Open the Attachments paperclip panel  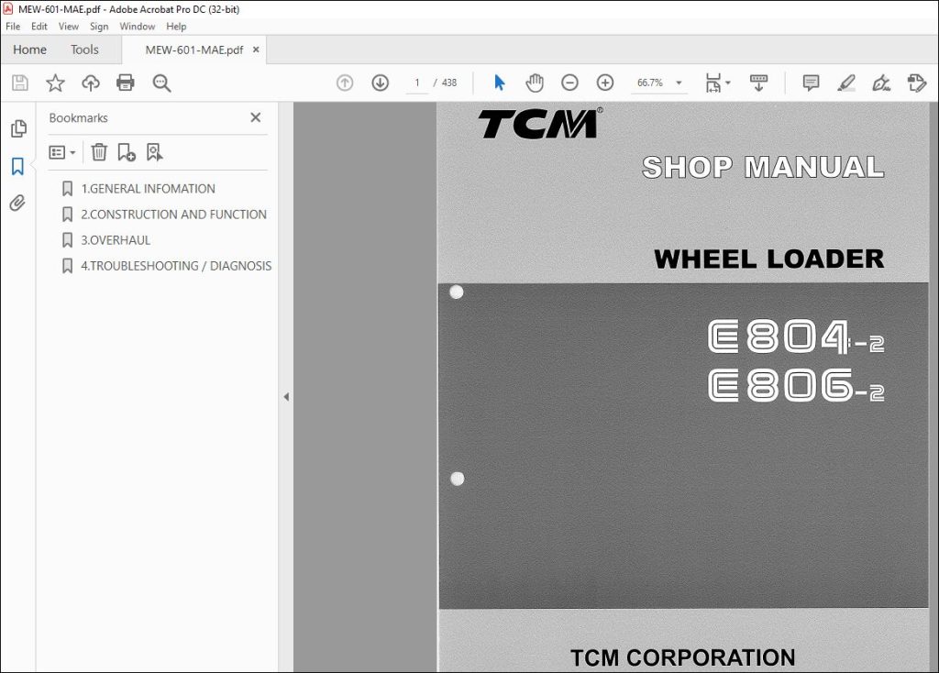[x=18, y=203]
